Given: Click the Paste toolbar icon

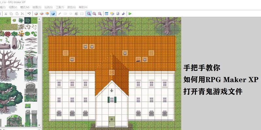Looking at the screenshot, I should click(17, 14).
